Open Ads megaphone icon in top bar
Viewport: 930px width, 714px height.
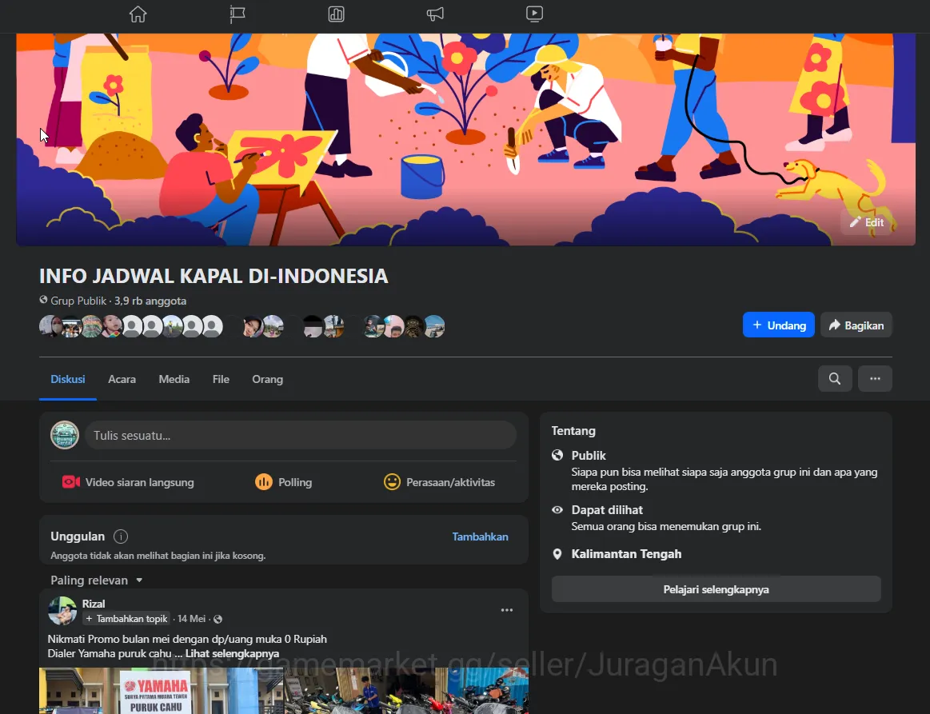pyautogui.click(x=435, y=14)
